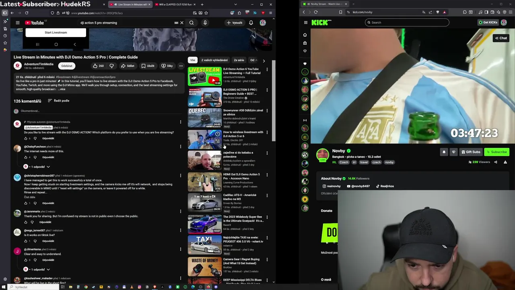Screen dimensions: 515x290
Task: Switch to Live Stream in Minutes tab
Action: (130, 4)
